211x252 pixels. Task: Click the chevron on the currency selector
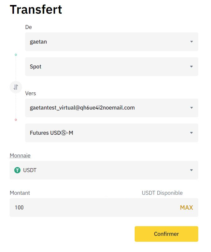pyautogui.click(x=191, y=170)
